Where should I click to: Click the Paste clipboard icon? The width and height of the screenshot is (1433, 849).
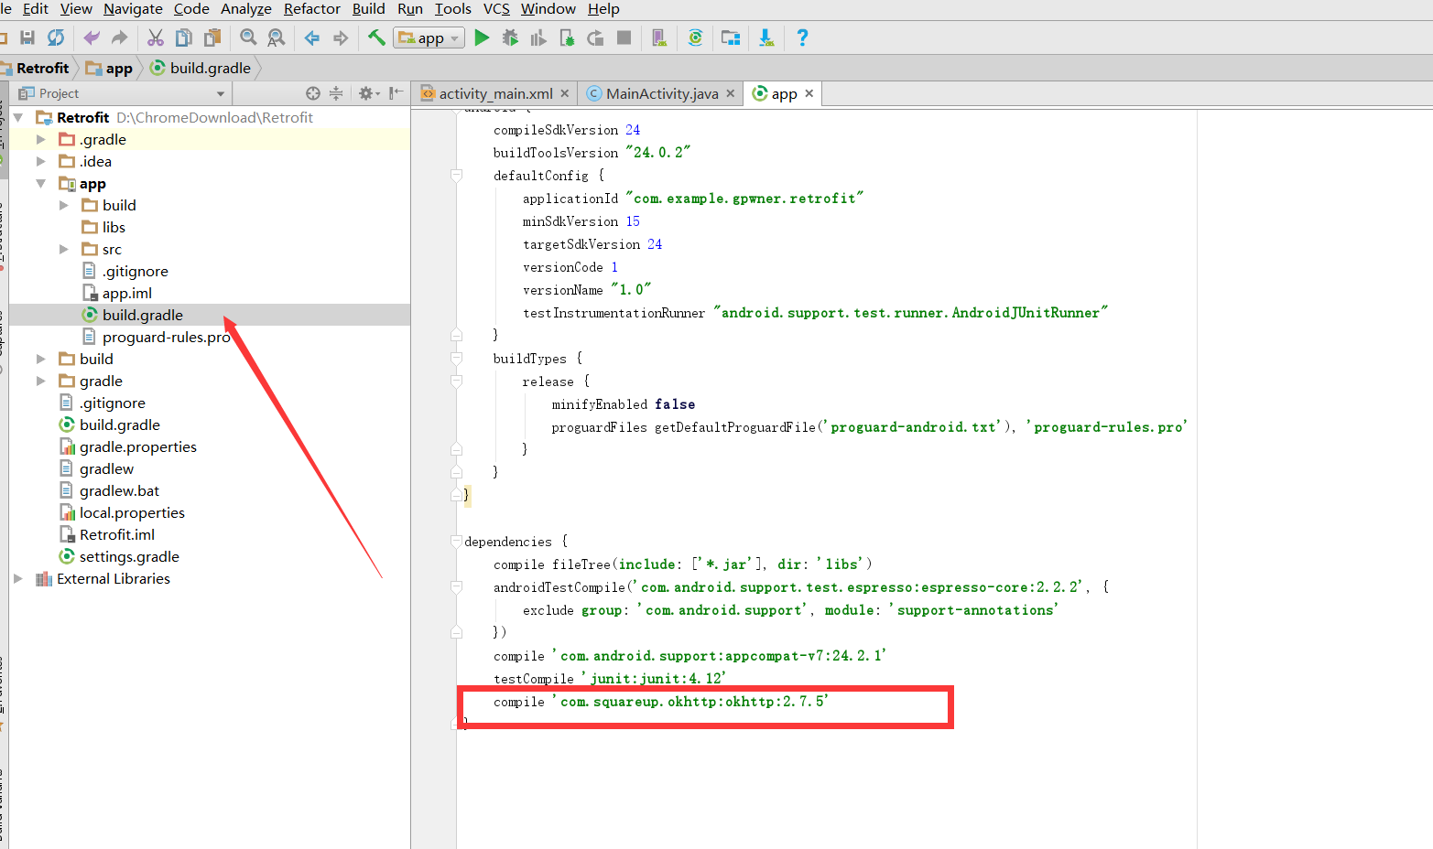(x=212, y=38)
